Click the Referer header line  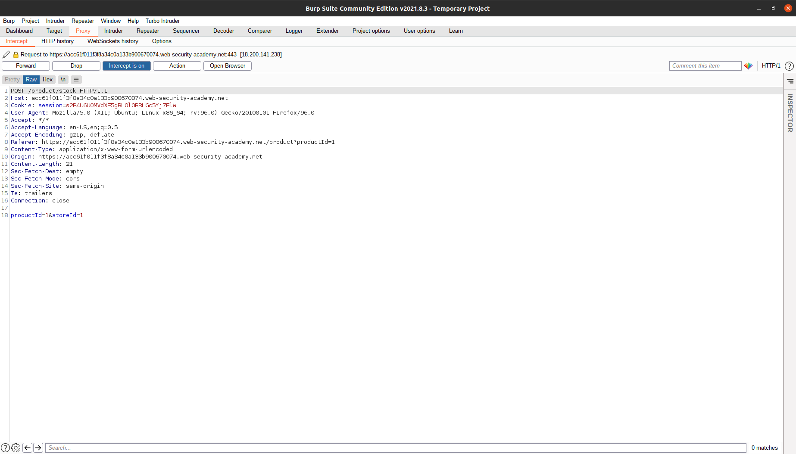pyautogui.click(x=173, y=142)
